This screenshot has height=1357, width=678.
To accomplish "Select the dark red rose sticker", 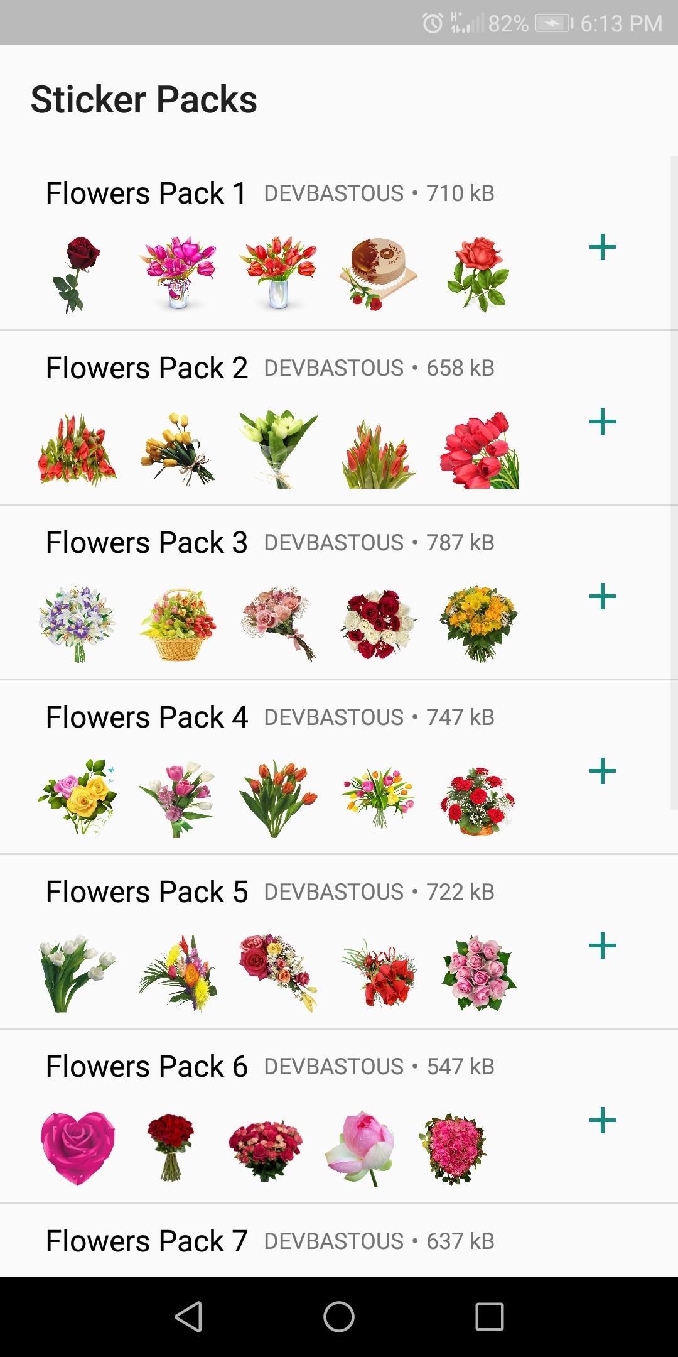I will 77,274.
